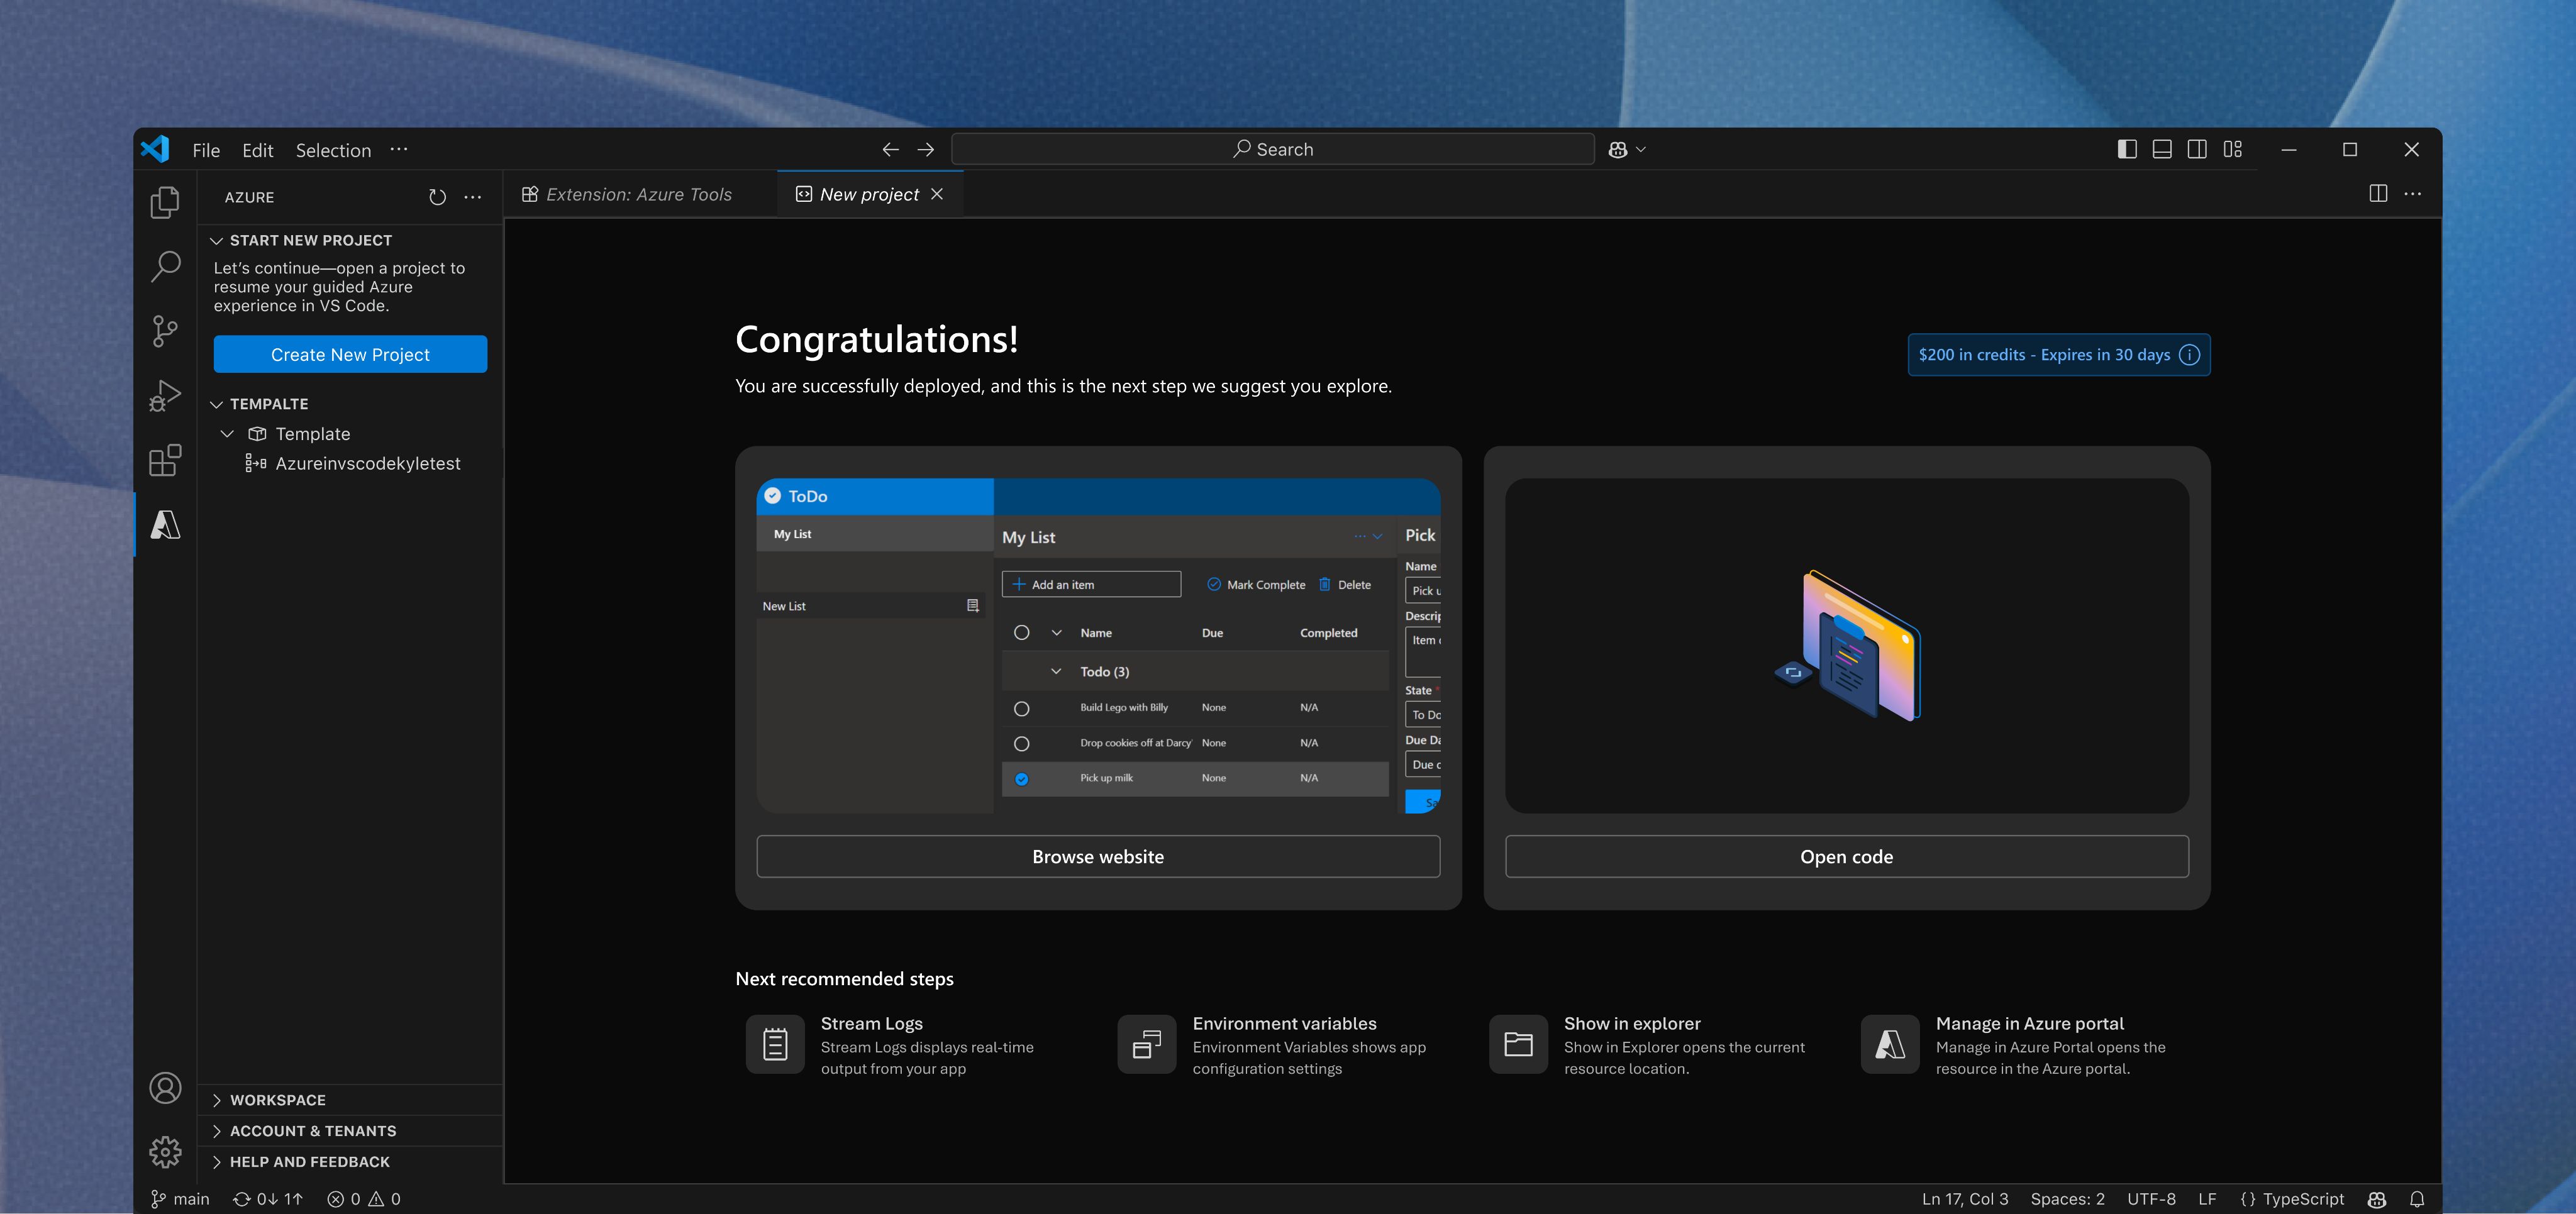2576x1214 pixels.
Task: Click the Stream Logs icon
Action: [x=775, y=1044]
